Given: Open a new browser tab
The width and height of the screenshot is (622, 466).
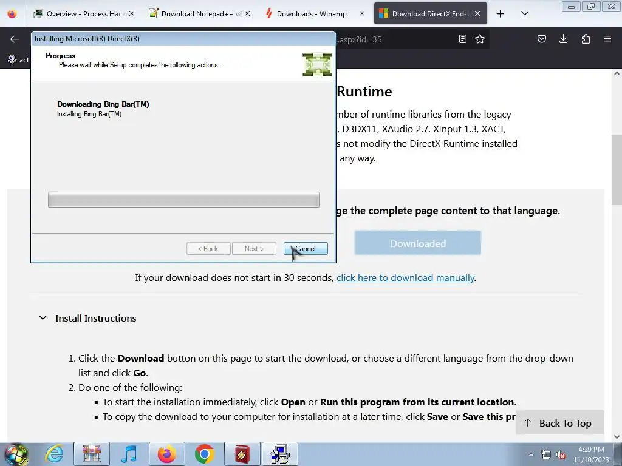Looking at the screenshot, I should pos(501,14).
